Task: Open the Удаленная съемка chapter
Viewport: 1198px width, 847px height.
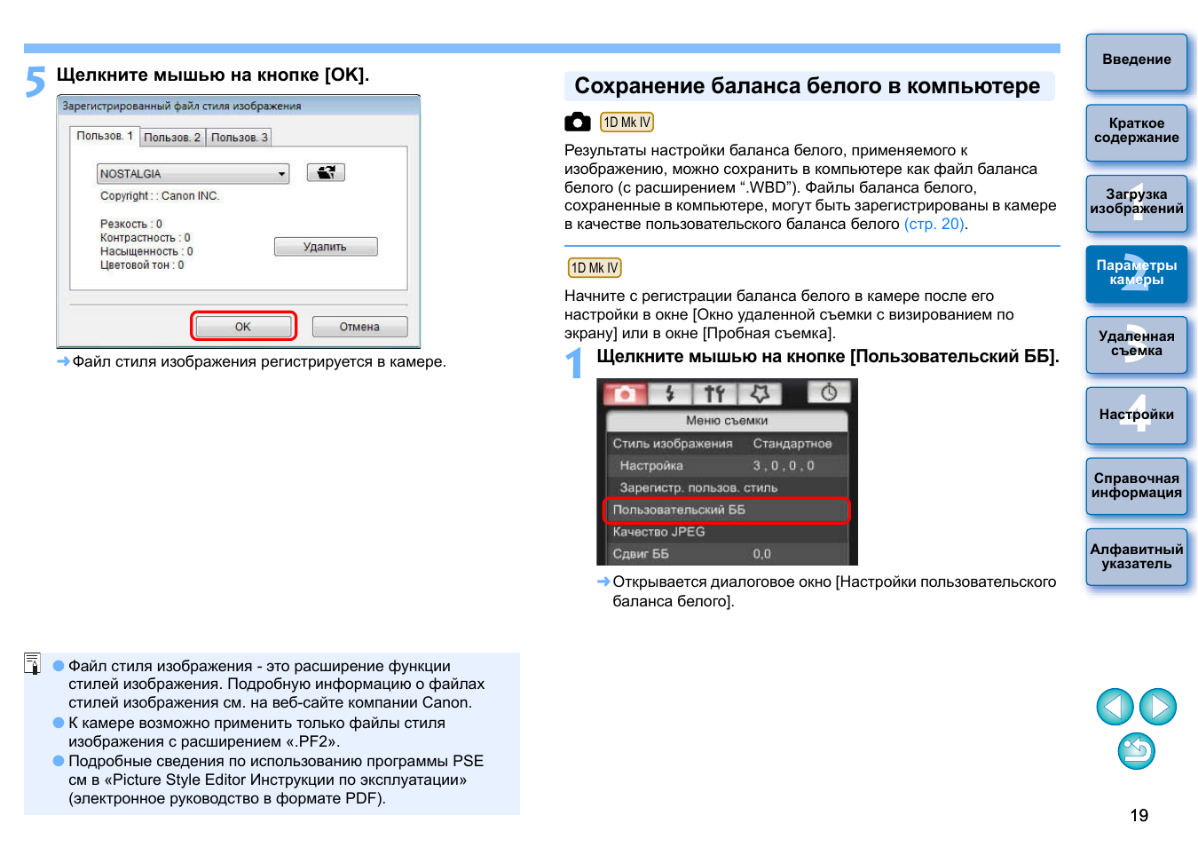Action: 1137,344
